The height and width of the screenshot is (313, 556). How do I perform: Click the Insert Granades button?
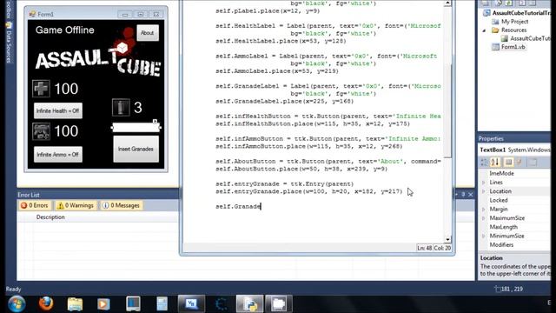tap(136, 149)
